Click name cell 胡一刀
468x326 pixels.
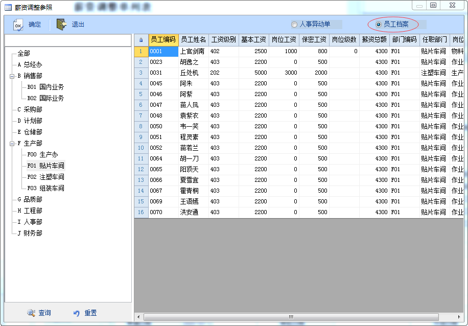194,159
